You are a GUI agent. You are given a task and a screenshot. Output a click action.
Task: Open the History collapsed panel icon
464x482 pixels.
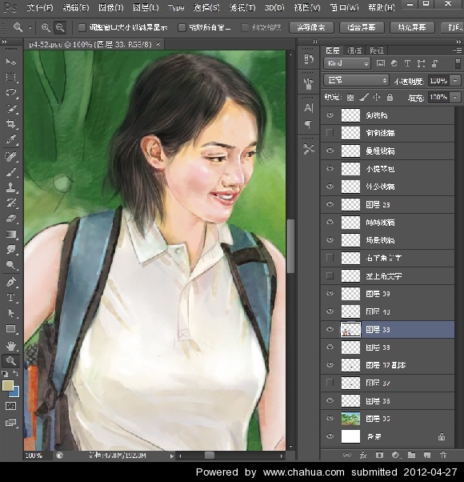(x=309, y=59)
